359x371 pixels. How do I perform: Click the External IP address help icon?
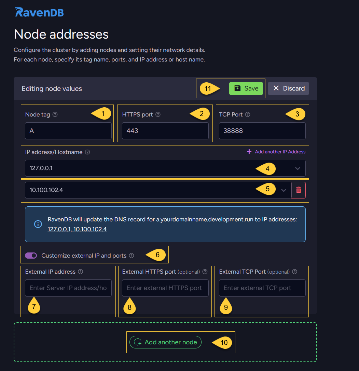click(81, 272)
